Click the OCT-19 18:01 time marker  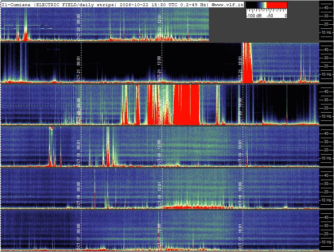pos(240,153)
